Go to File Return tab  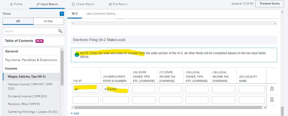[118, 4]
